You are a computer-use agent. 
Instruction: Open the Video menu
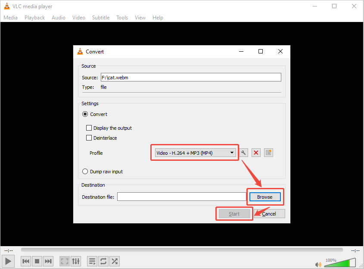[x=79, y=18]
